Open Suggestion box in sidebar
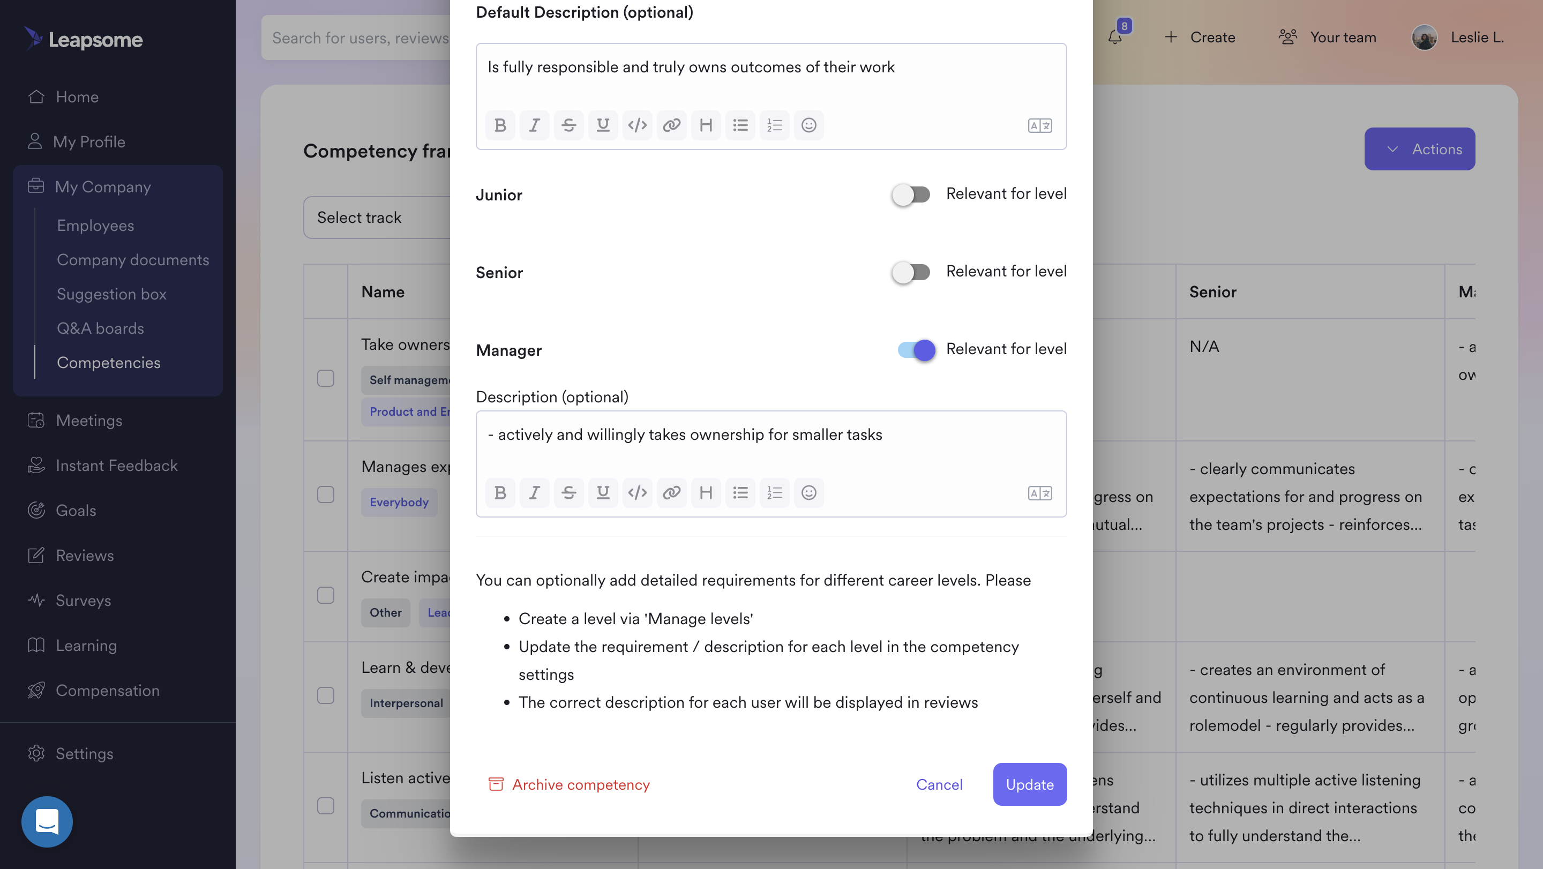 point(111,294)
